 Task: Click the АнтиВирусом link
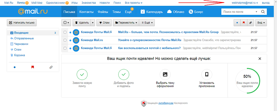[x=166, y=103]
